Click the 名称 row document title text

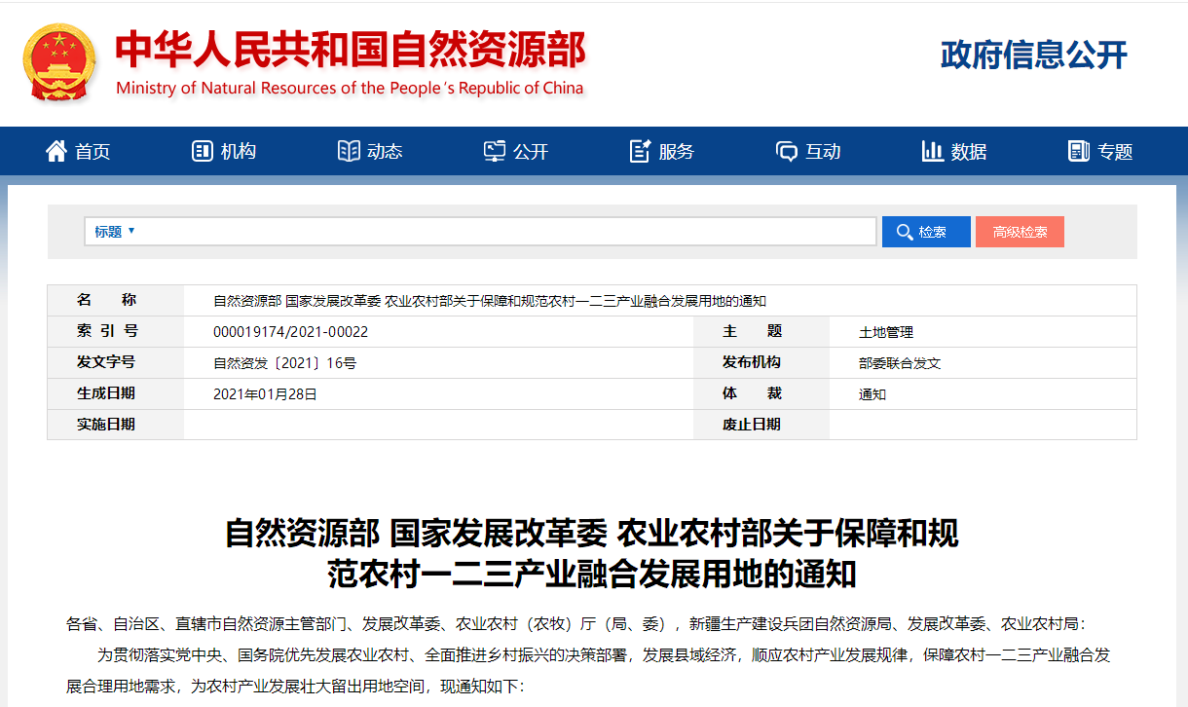click(x=490, y=301)
